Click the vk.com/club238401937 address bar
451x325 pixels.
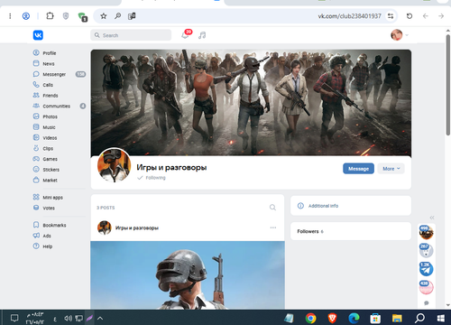(x=349, y=16)
